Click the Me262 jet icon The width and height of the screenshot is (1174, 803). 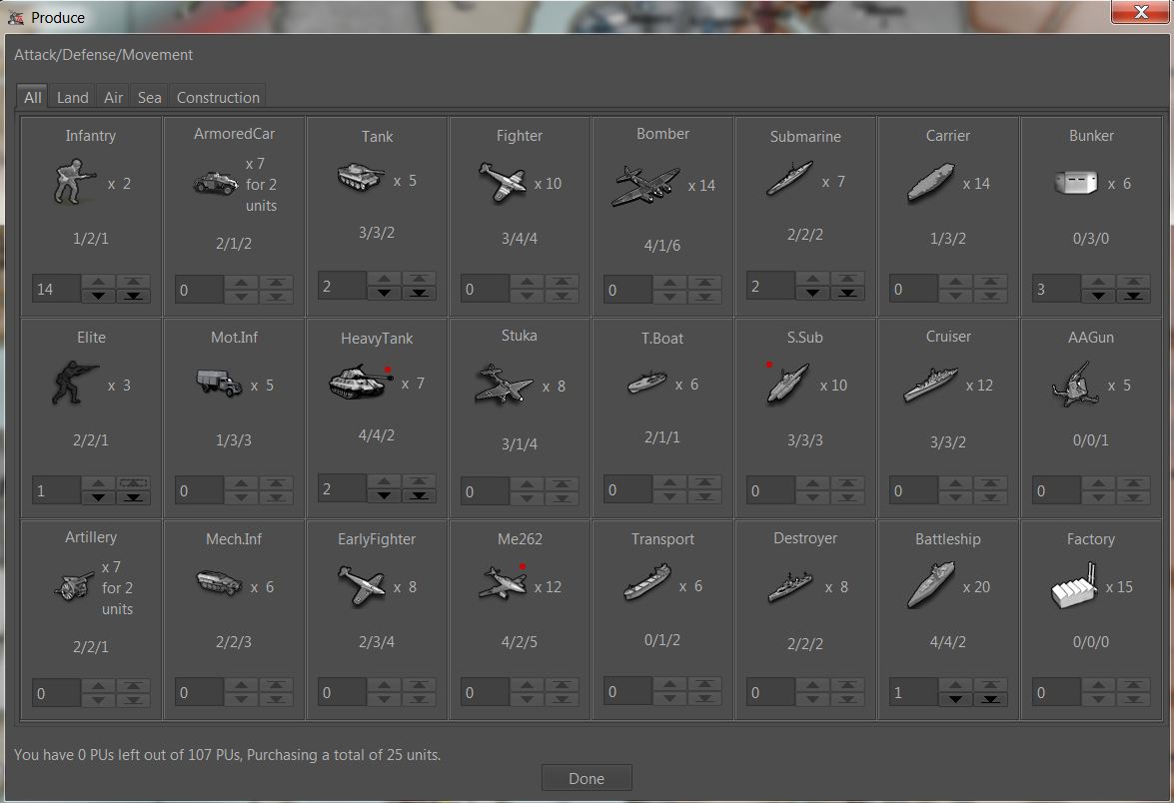coord(503,583)
